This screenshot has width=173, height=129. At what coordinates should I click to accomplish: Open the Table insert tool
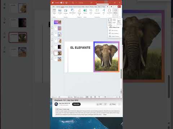click(x=54, y=11)
